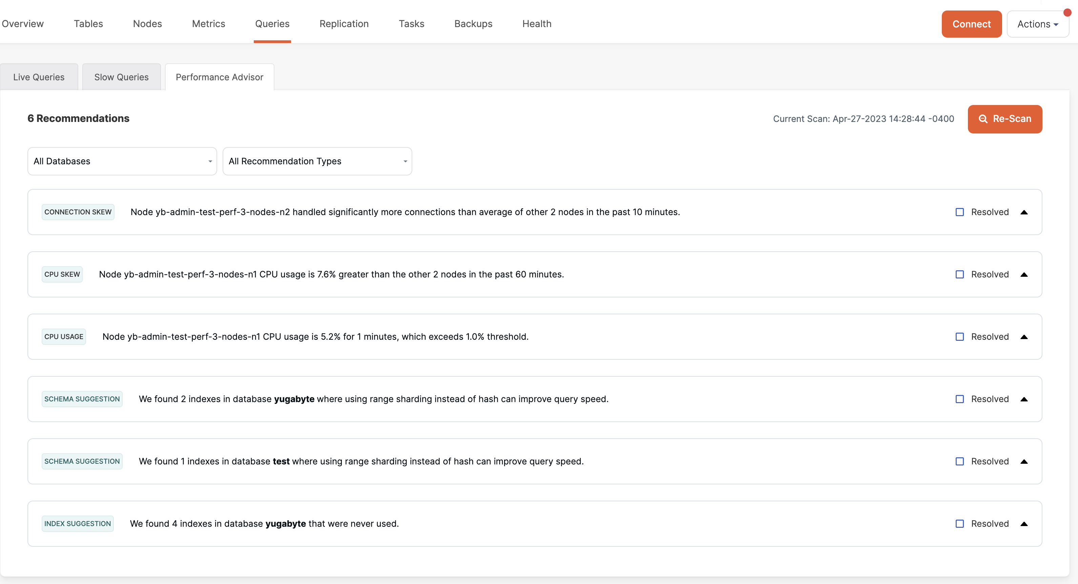Collapse the CPU SKEW recommendation card
Viewport: 1078px width, 584px height.
(x=1024, y=274)
